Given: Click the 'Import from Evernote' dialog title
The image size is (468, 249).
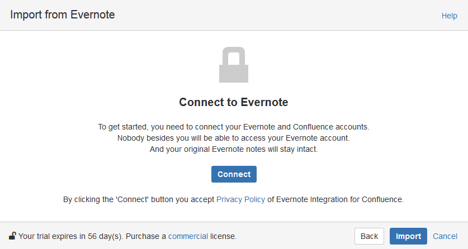Looking at the screenshot, I should pyautogui.click(x=63, y=15).
